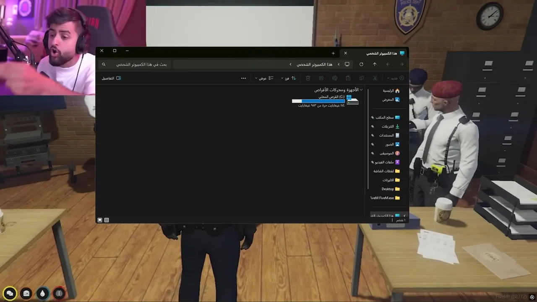Toggle the 'التفاصيل' details pane

pyautogui.click(x=111, y=78)
